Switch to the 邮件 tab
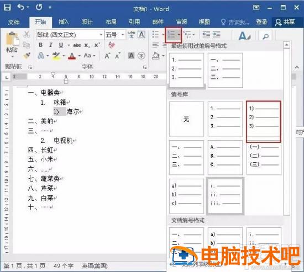 coord(158,22)
